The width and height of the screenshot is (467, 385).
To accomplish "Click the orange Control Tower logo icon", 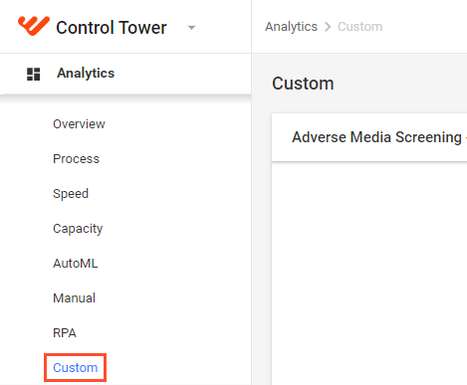I will [34, 25].
